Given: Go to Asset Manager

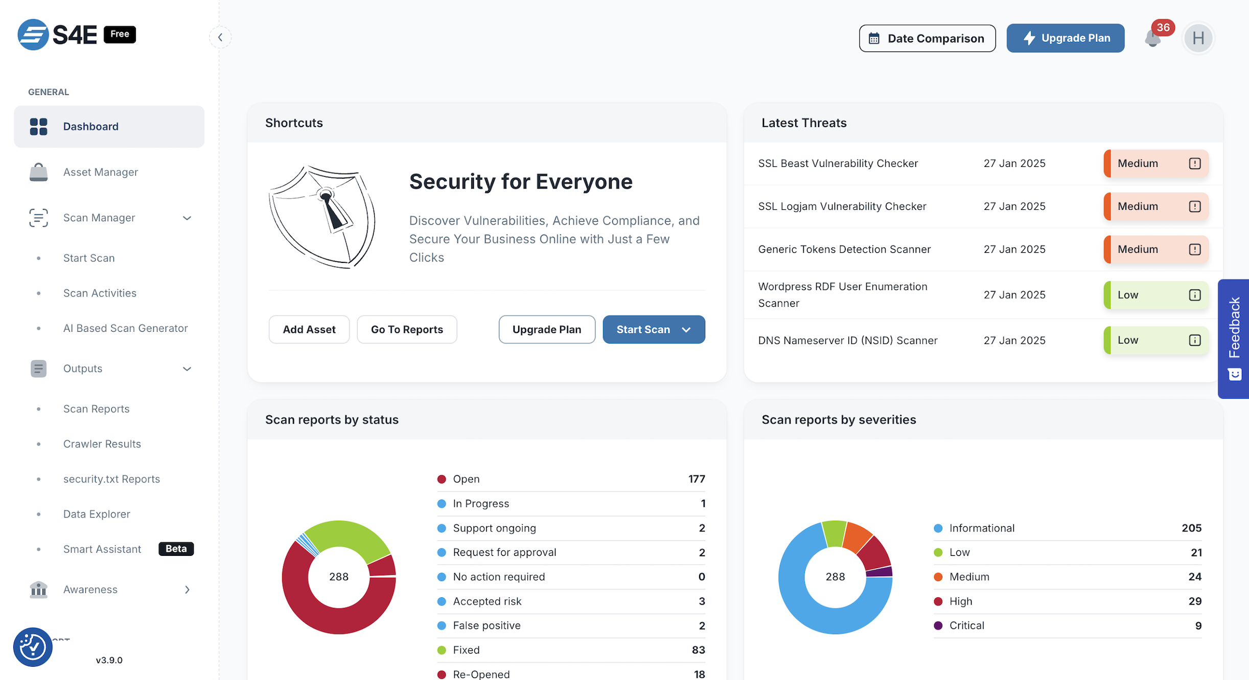Looking at the screenshot, I should click(101, 173).
